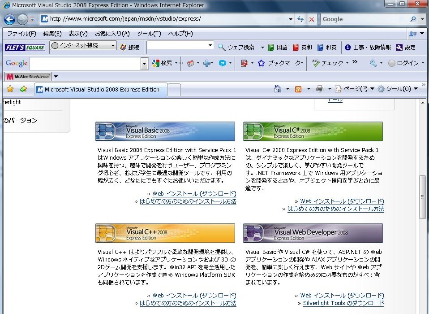Viewport: 429px width, 314px height.
Task: Open the ツール(O) command bar dropdown
Action: (x=416, y=89)
